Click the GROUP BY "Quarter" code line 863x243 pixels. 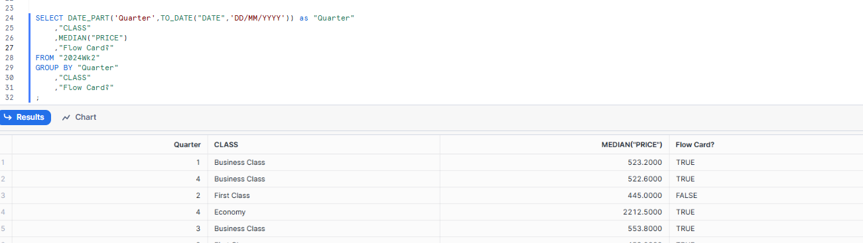click(x=77, y=68)
